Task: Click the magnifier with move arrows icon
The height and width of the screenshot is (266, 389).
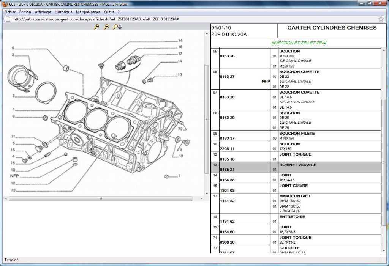Action: 117,27
